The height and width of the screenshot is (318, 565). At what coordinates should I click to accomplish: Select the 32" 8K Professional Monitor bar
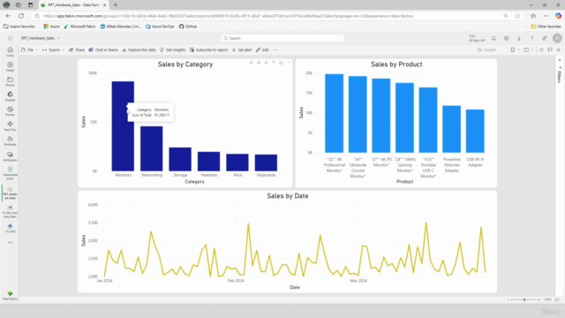[334, 113]
